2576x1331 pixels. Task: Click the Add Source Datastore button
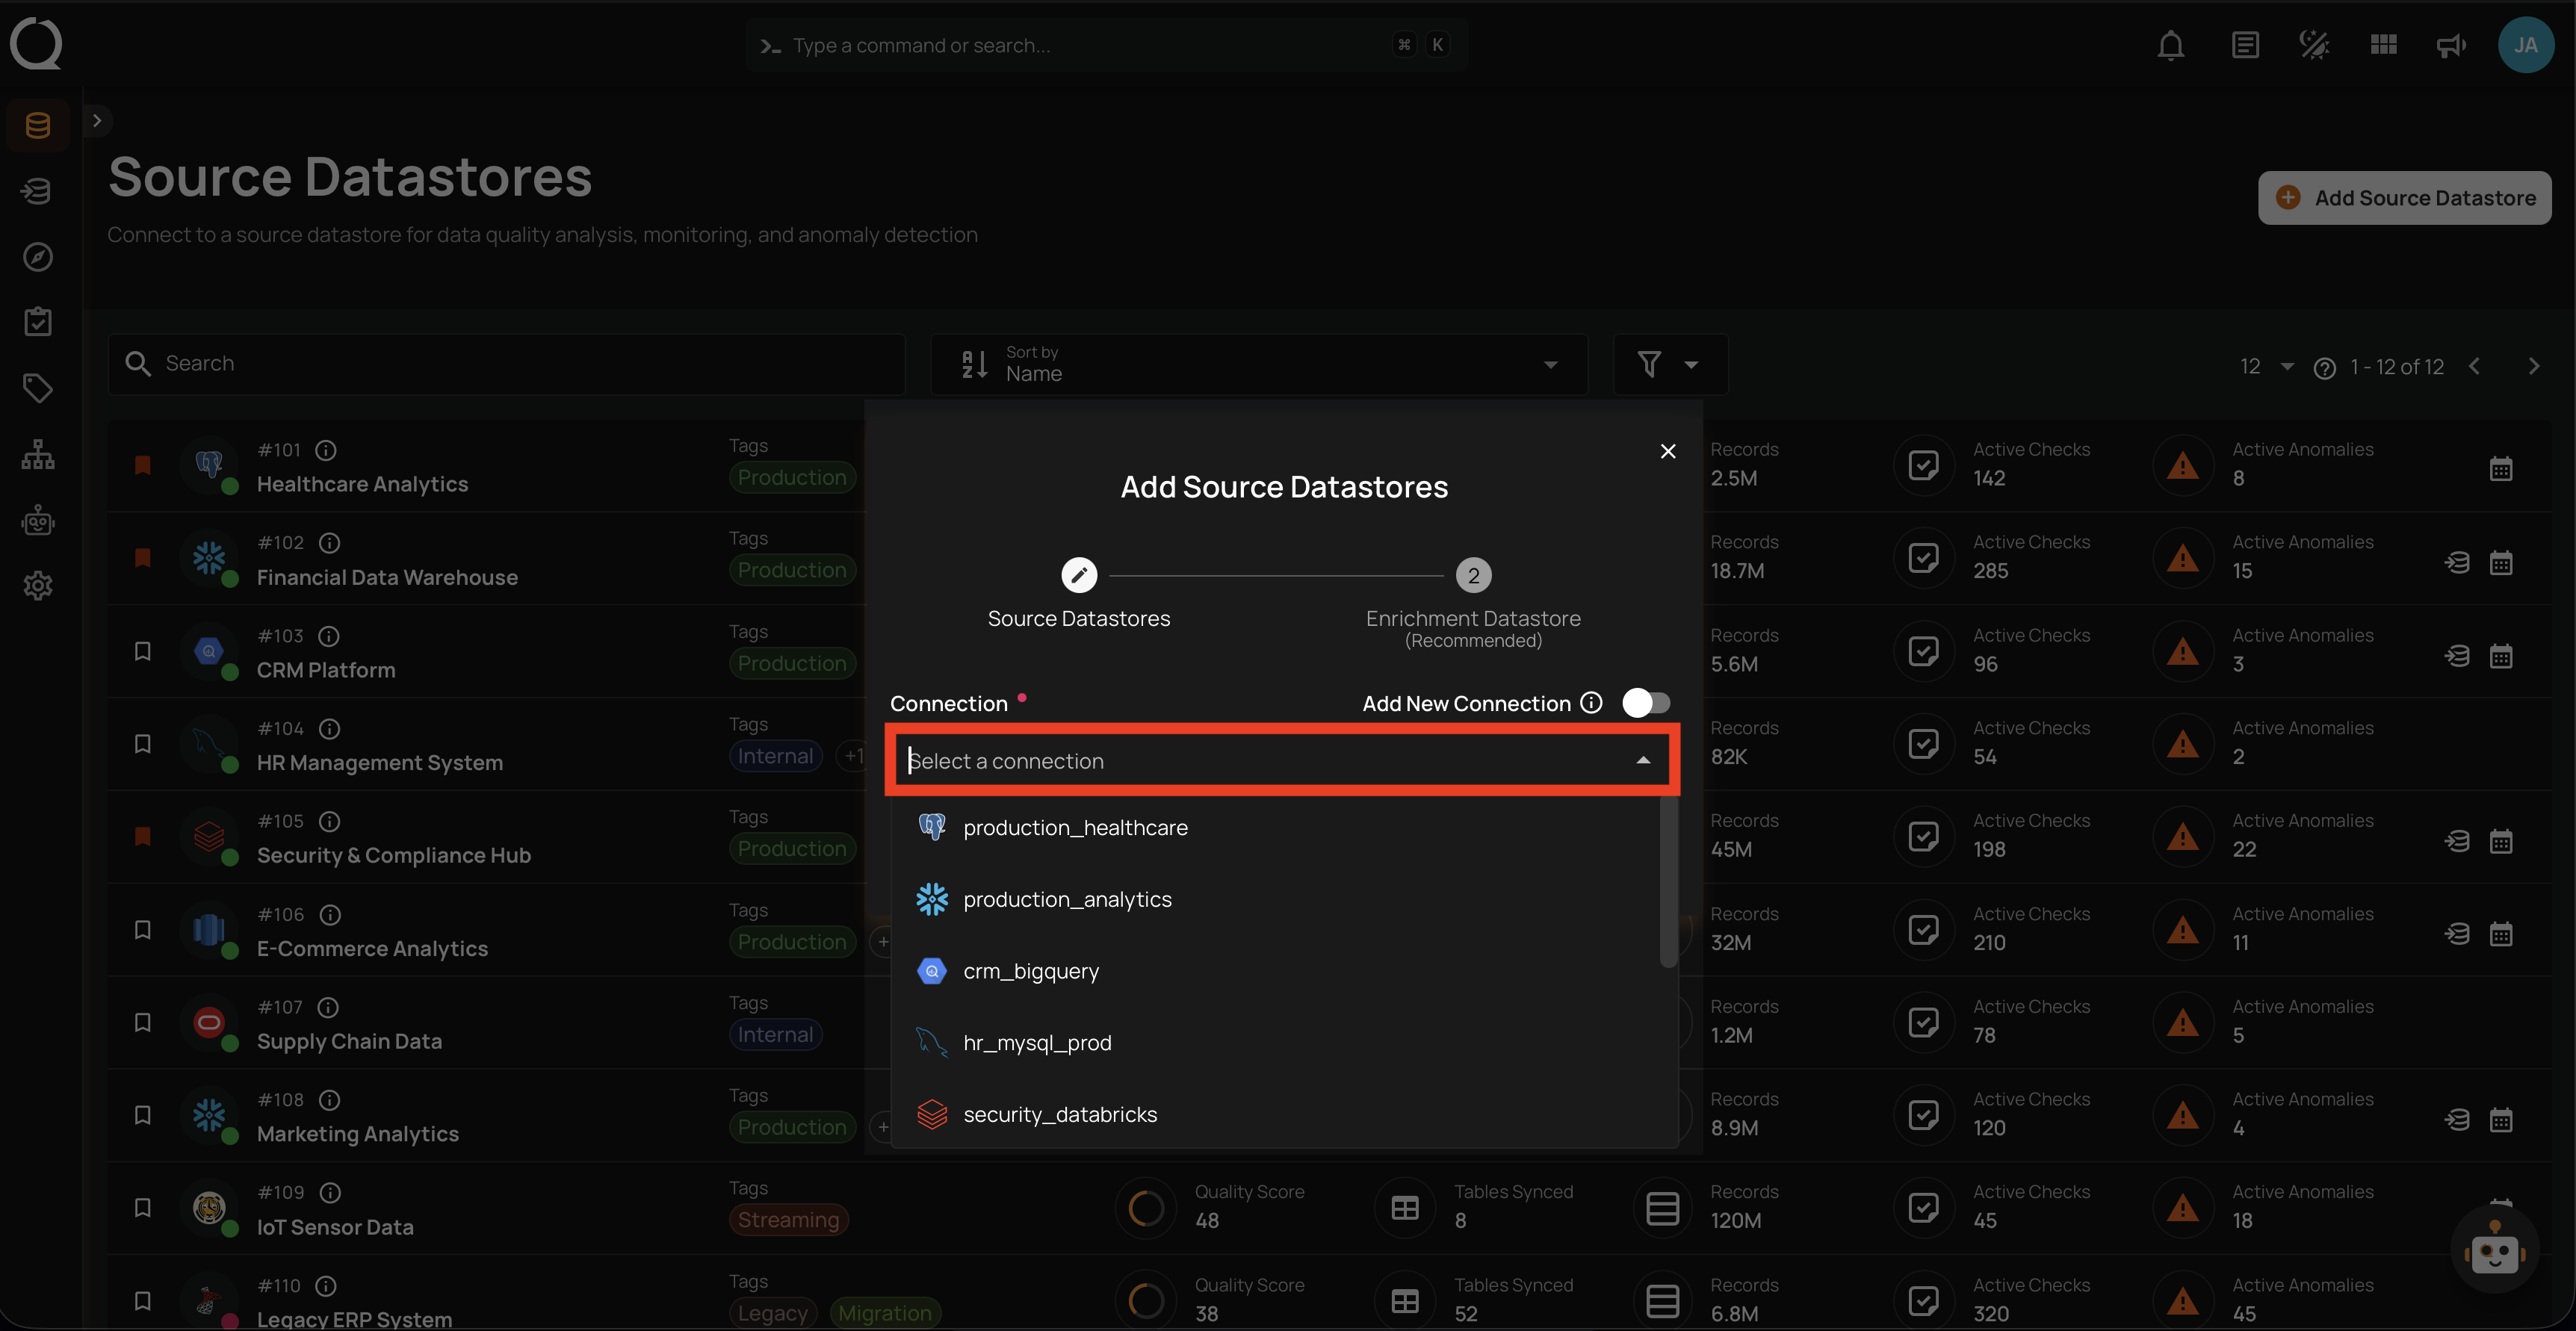pyautogui.click(x=2405, y=197)
